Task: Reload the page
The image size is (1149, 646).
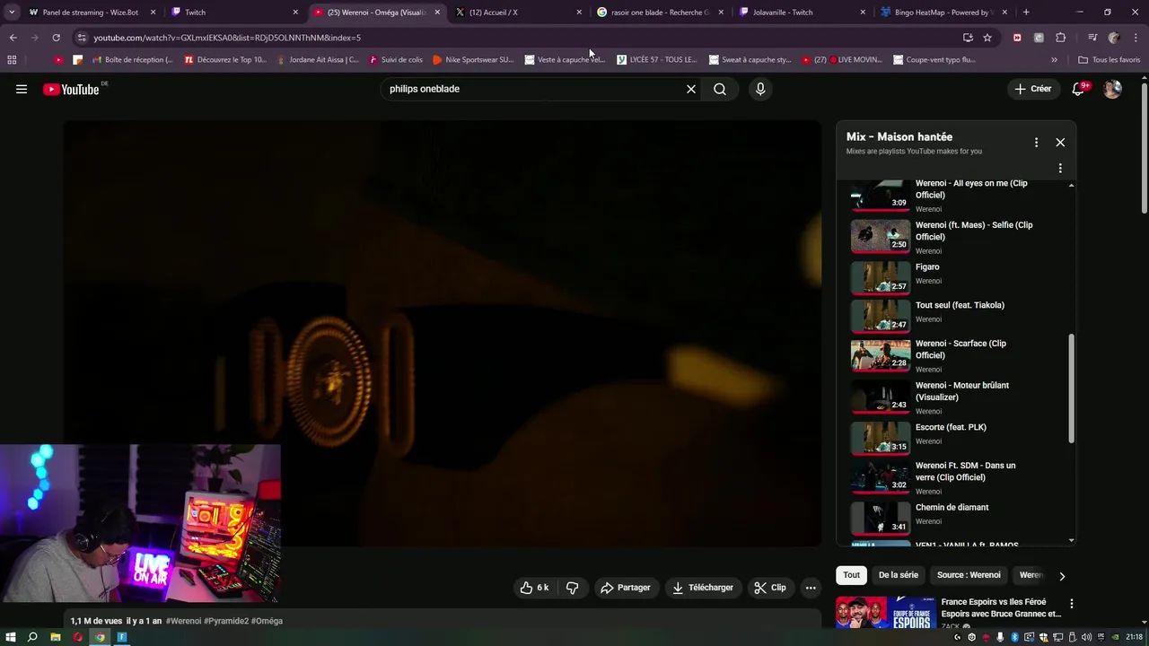Action: tap(56, 38)
